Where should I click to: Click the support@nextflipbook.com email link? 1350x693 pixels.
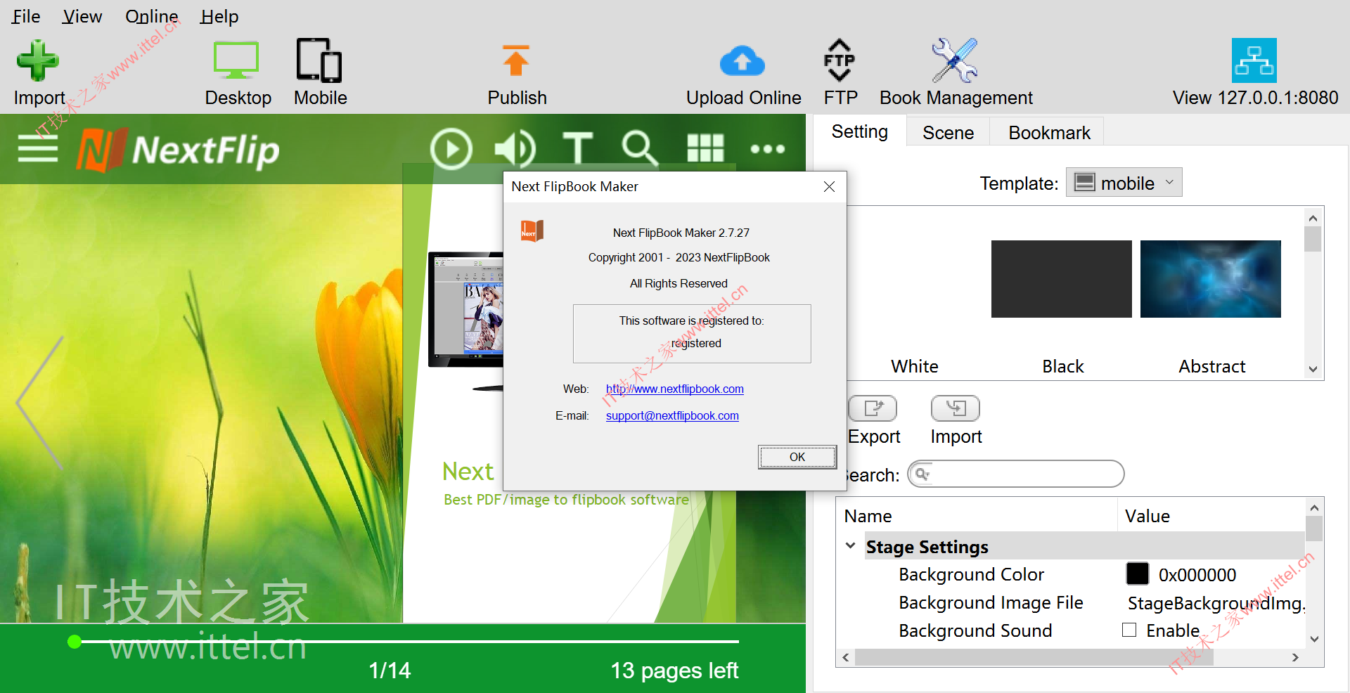click(x=672, y=415)
